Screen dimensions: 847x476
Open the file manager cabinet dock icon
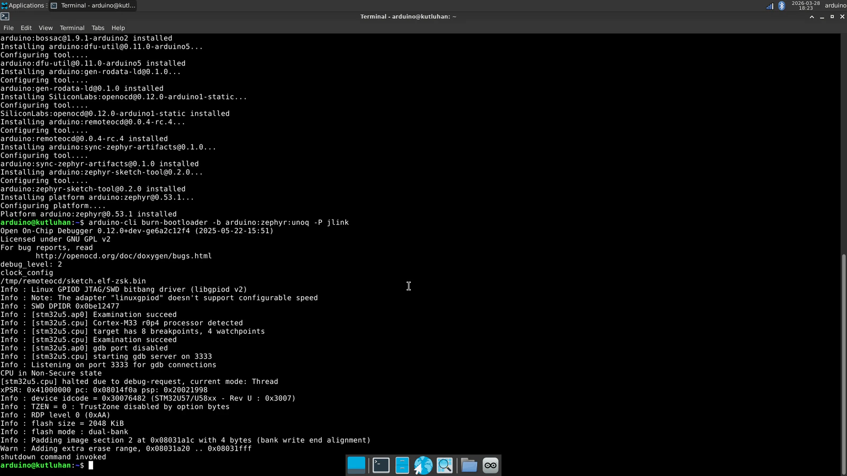(402, 465)
